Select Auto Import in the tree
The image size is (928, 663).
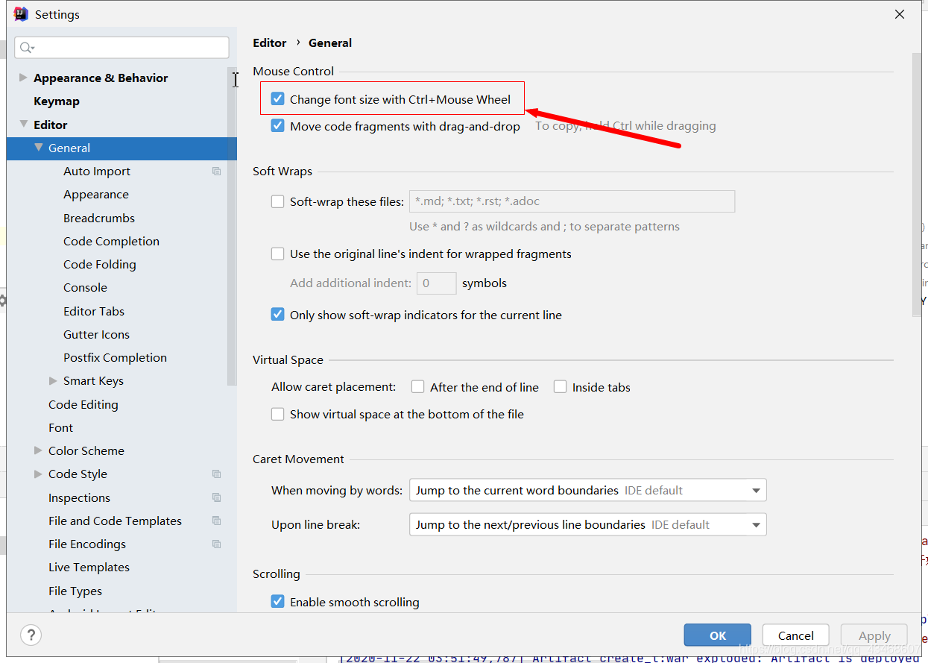[x=97, y=171]
